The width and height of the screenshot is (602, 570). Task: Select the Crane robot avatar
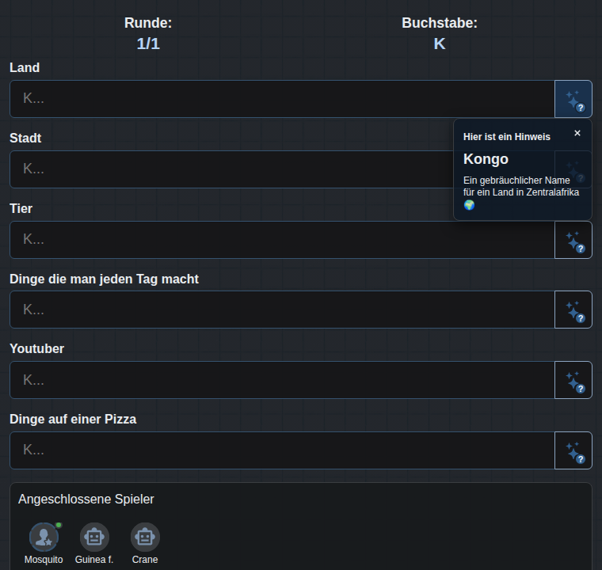click(x=145, y=537)
